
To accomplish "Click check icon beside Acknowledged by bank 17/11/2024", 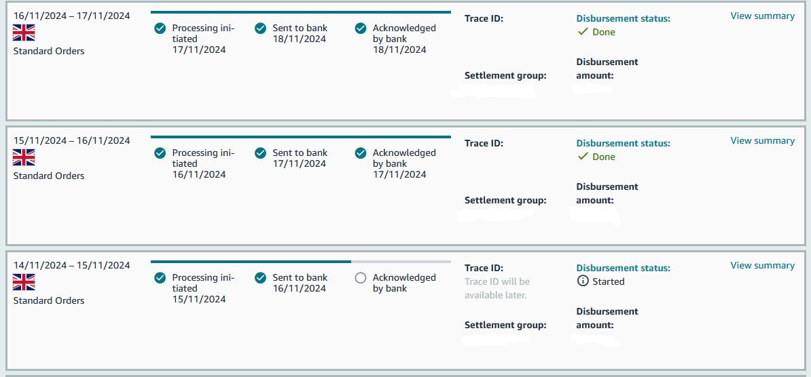I will pos(361,153).
